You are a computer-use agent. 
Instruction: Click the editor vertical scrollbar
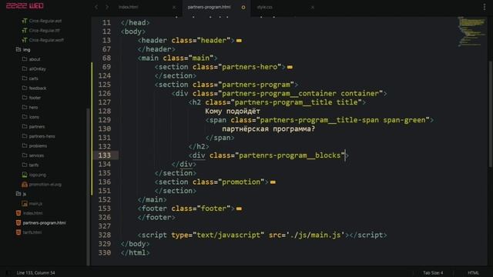point(490,115)
